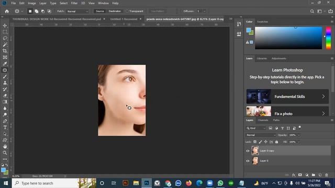Select the Pen tool

click(5, 121)
